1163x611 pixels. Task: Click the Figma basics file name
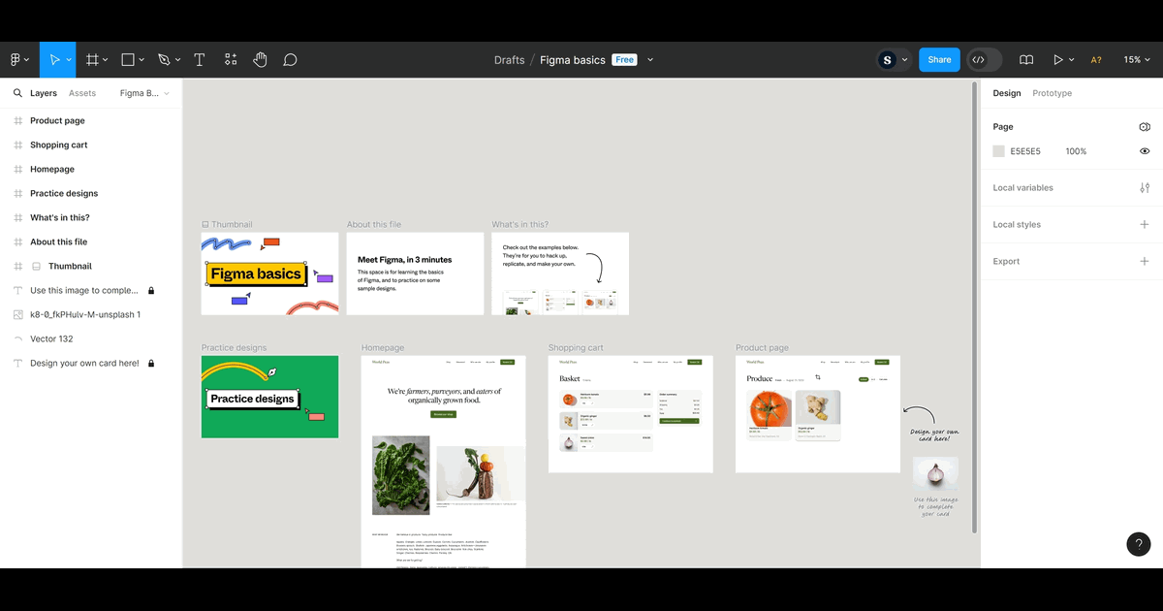(573, 60)
